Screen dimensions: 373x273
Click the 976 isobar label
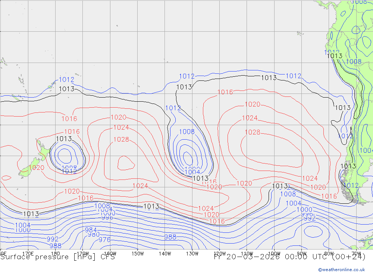coord(104,240)
